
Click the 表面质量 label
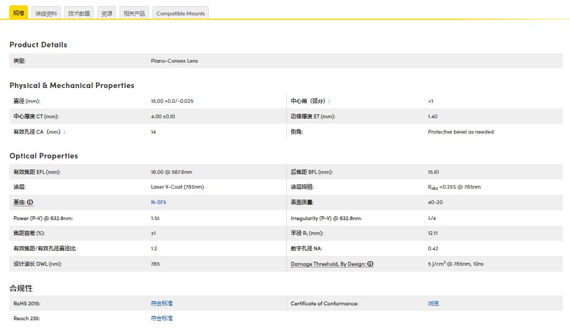coord(302,202)
